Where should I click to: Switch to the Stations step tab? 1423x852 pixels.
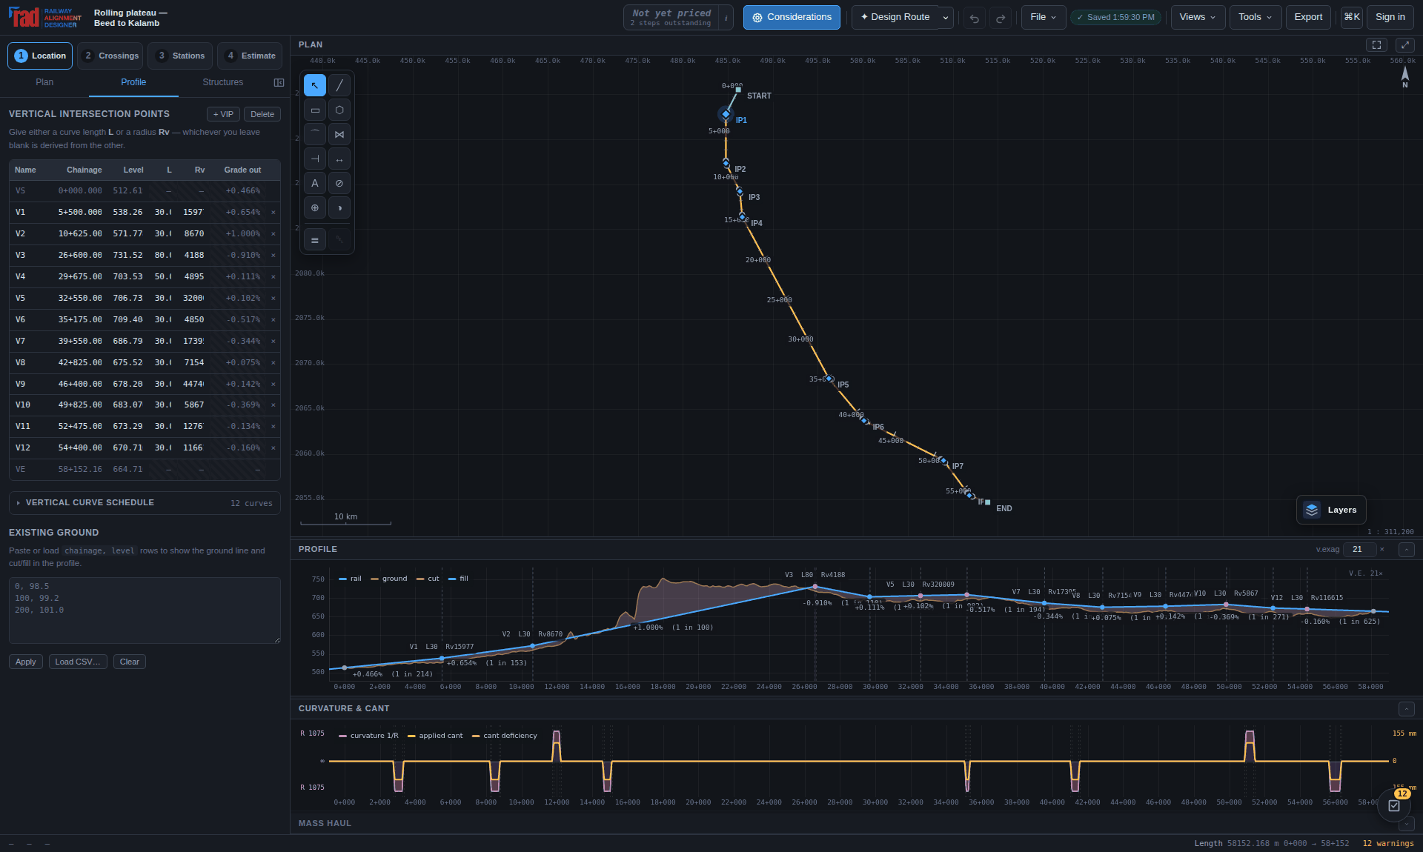point(180,56)
